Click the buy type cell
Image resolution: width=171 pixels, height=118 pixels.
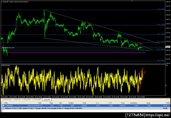(x=52, y=106)
